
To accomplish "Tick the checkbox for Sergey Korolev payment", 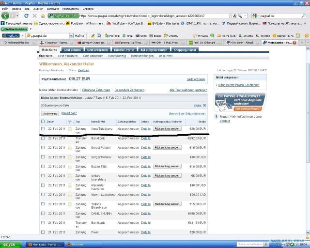I will (x=43, y=157).
